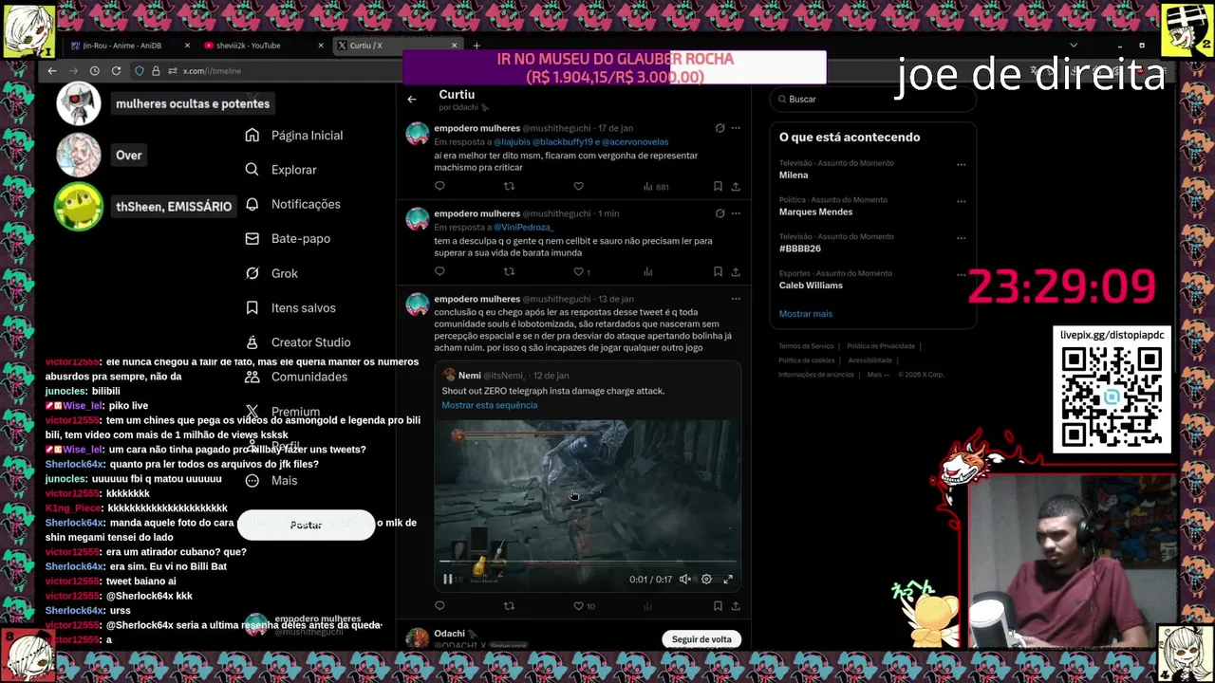The image size is (1215, 683).
Task: Open Bate-papo in sidebar
Action: click(x=288, y=239)
